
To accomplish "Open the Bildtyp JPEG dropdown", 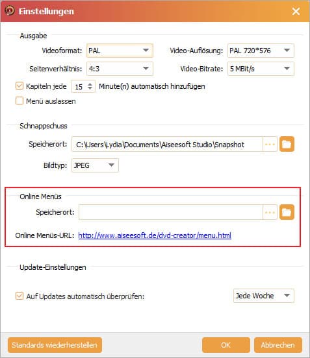I will coord(95,165).
